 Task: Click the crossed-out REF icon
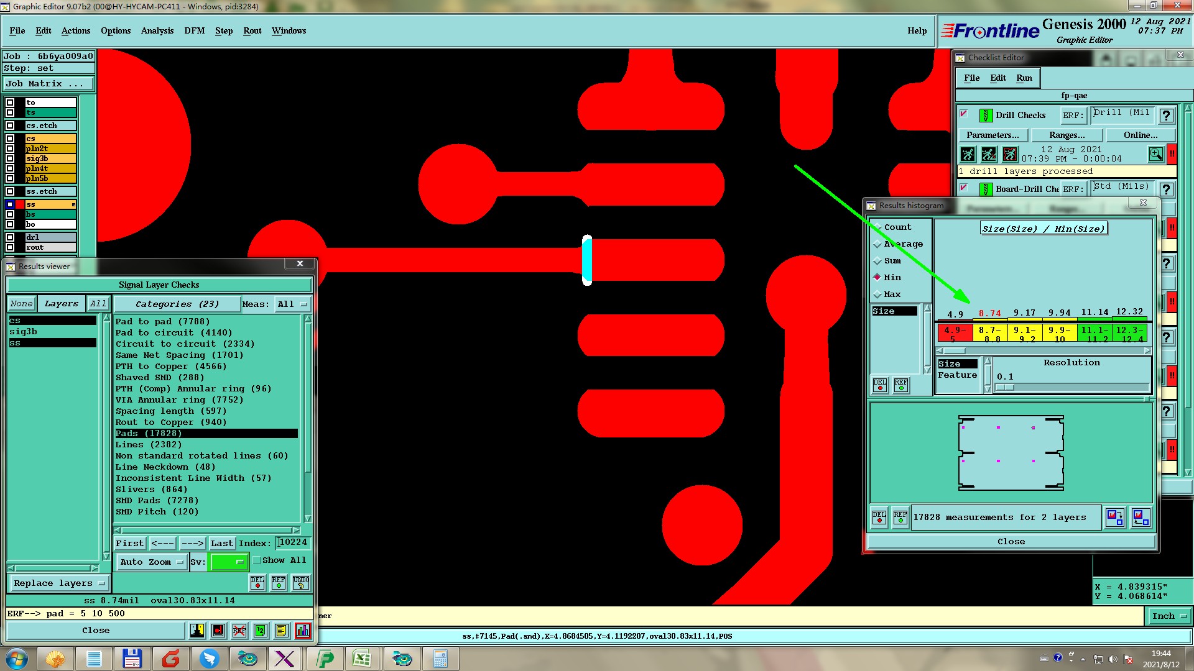click(239, 631)
